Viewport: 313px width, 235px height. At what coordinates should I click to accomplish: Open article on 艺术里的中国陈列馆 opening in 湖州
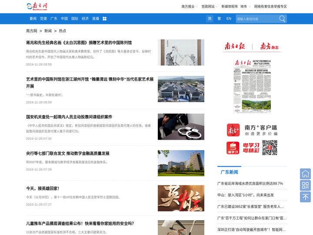pos(90,83)
